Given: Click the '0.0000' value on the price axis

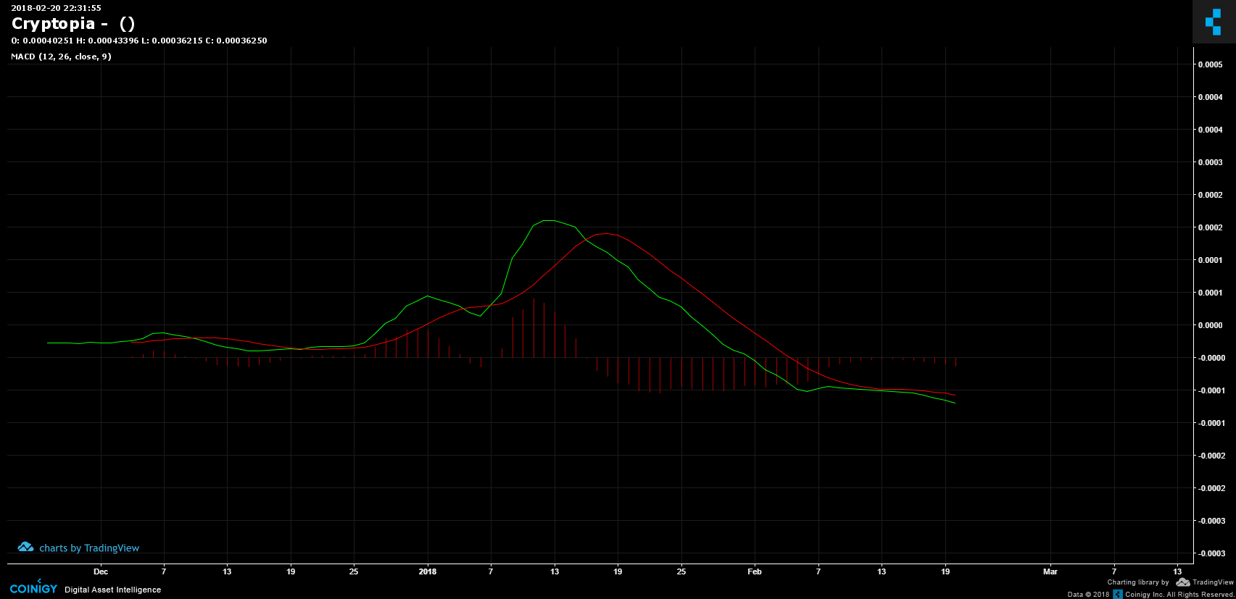Looking at the screenshot, I should 1210,325.
